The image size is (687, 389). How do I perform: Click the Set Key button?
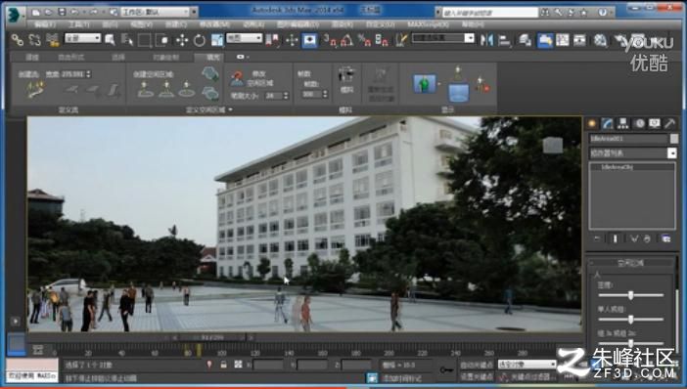[x=477, y=376]
